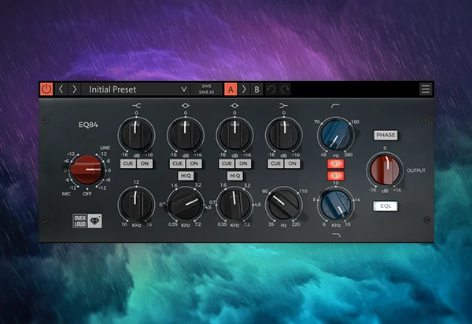Viewport: 472px width, 324px height.
Task: Enable HiQ on the first mid band
Action: (186, 176)
